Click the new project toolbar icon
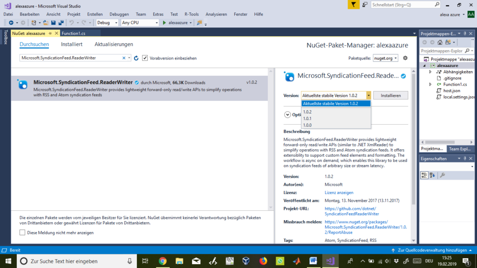This screenshot has height=268, width=477. point(34,23)
